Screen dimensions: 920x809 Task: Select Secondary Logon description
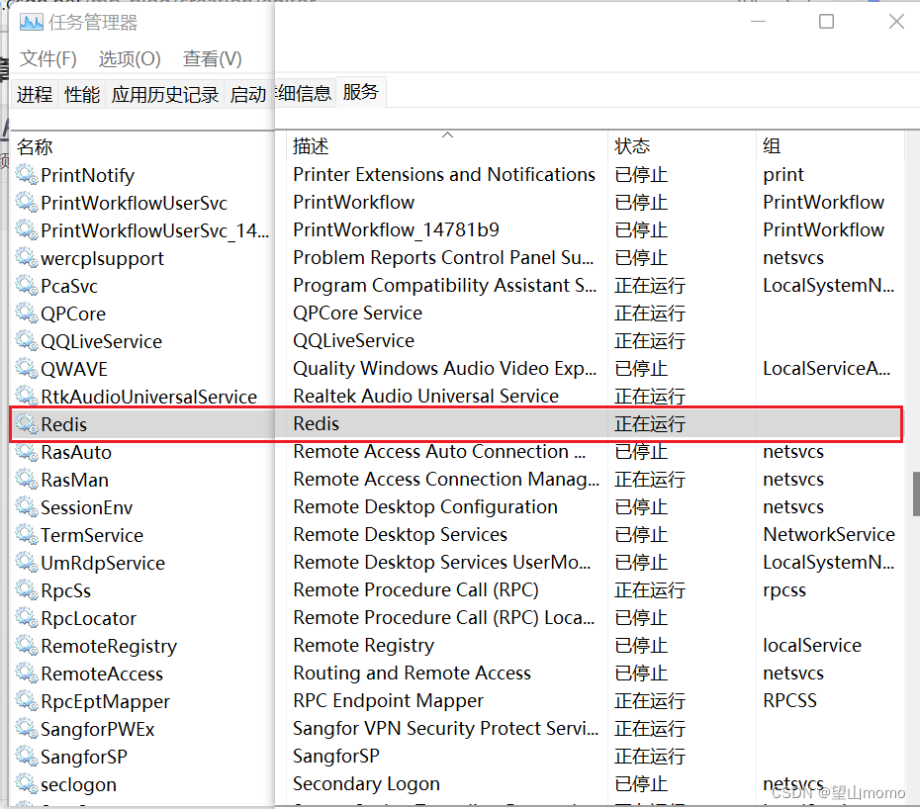[366, 783]
